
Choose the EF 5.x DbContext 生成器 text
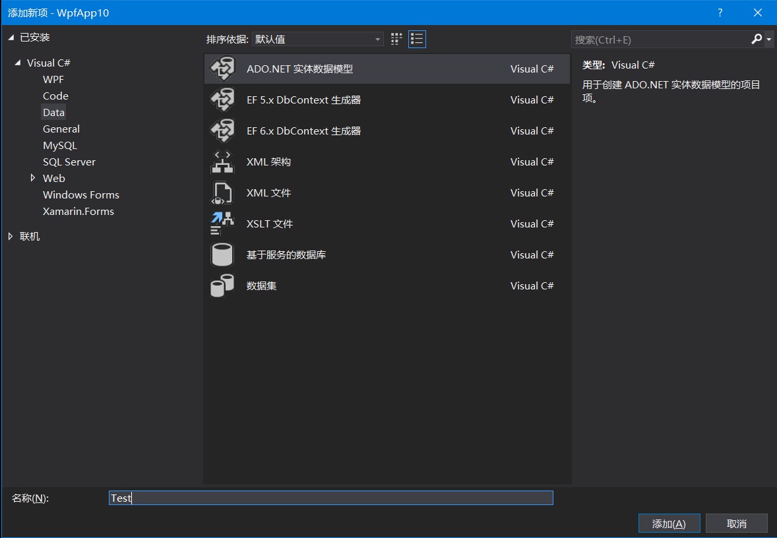[x=304, y=100]
